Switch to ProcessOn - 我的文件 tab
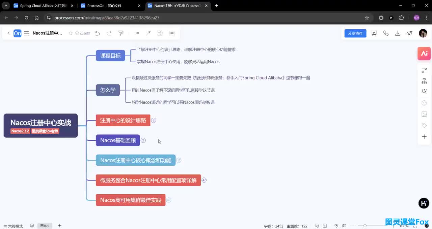The image size is (432, 229). click(x=110, y=6)
